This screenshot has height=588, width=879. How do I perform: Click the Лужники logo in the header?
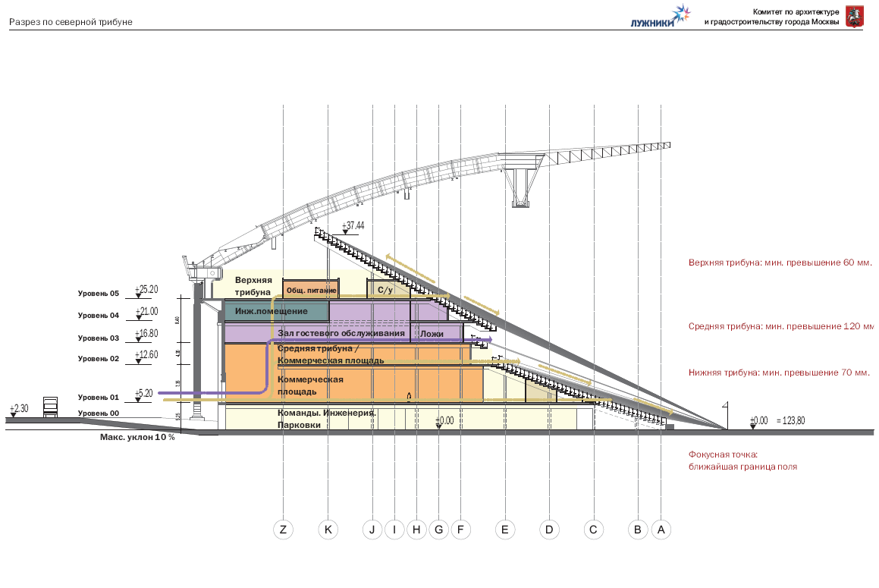tap(661, 17)
